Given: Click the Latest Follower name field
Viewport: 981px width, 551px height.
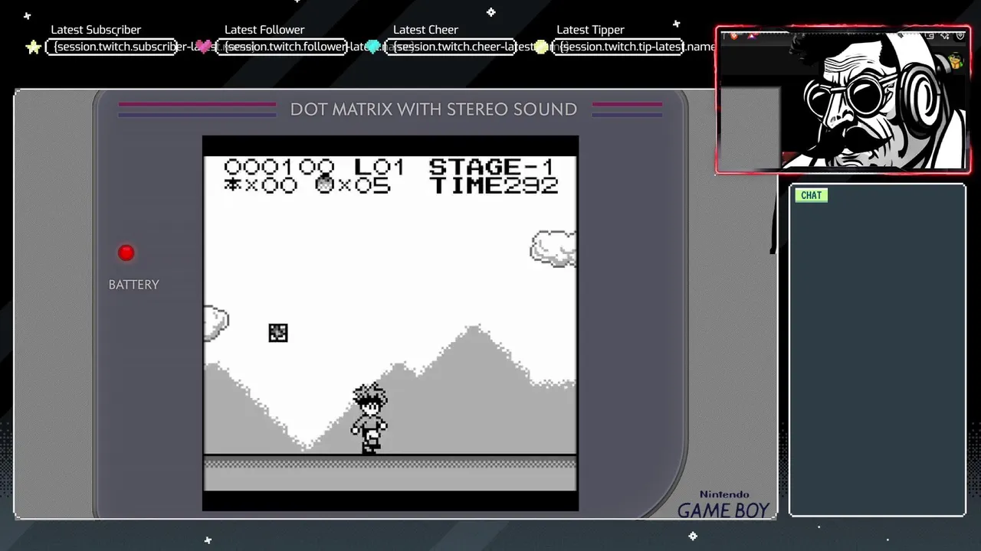Looking at the screenshot, I should point(282,47).
